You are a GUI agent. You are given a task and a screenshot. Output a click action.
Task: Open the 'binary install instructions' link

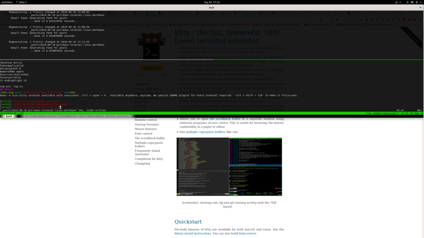[x=192, y=233]
